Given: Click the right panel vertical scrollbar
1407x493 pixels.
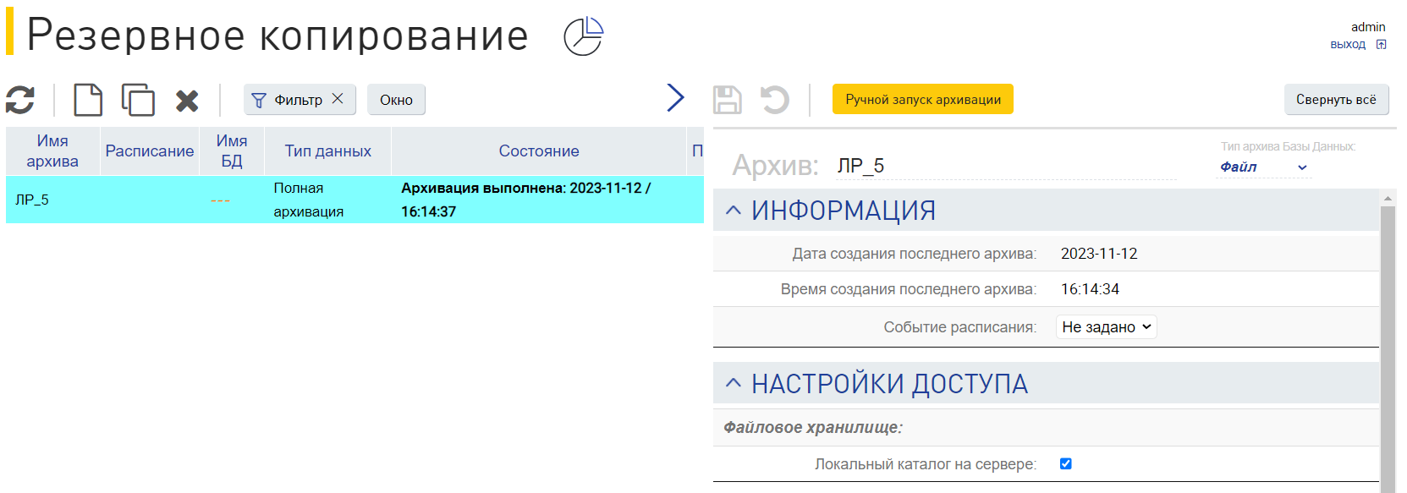Looking at the screenshot, I should (x=1388, y=348).
